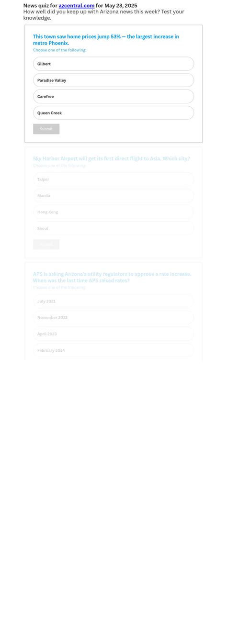Select the Gilbert answer option
The height and width of the screenshot is (625, 227).
(x=113, y=64)
